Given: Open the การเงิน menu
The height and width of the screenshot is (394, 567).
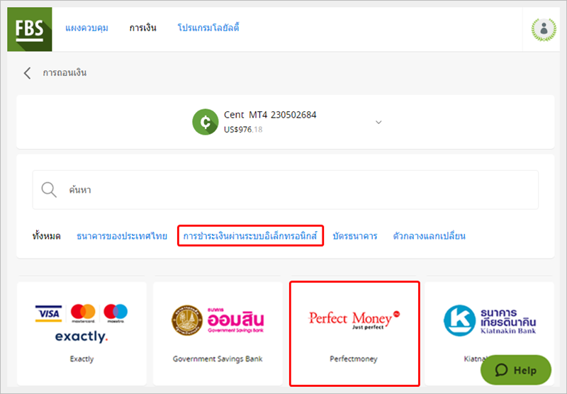Looking at the screenshot, I should [x=143, y=28].
